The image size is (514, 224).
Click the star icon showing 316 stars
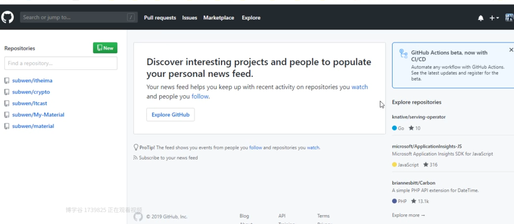(426, 165)
